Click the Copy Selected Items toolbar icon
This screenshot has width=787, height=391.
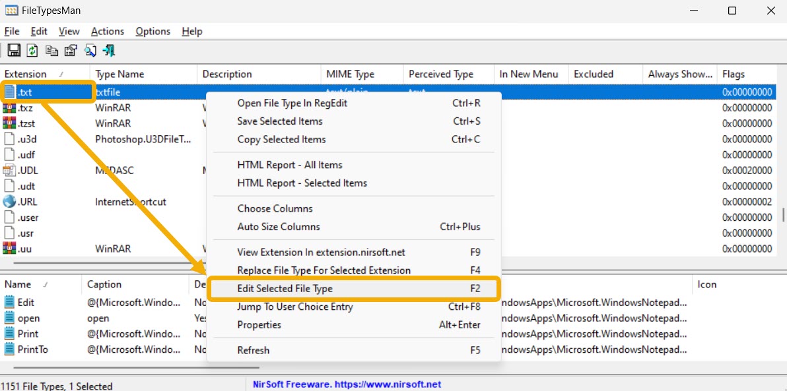click(x=51, y=50)
